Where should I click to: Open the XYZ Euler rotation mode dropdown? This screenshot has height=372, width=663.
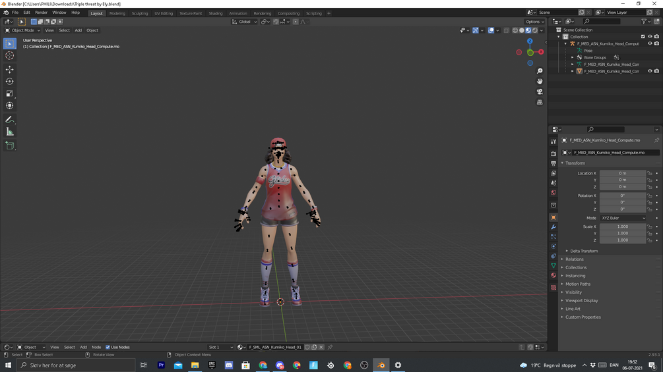tap(623, 218)
